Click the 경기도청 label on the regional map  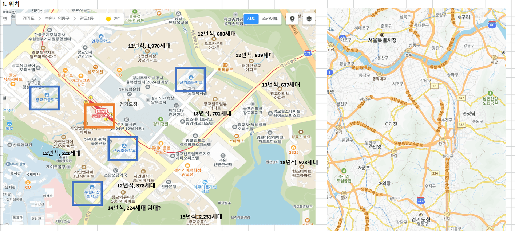click(x=420, y=220)
